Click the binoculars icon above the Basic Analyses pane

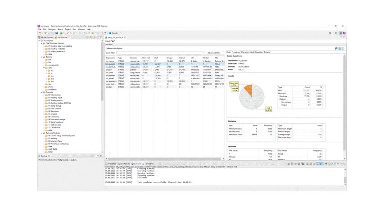coord(336,49)
